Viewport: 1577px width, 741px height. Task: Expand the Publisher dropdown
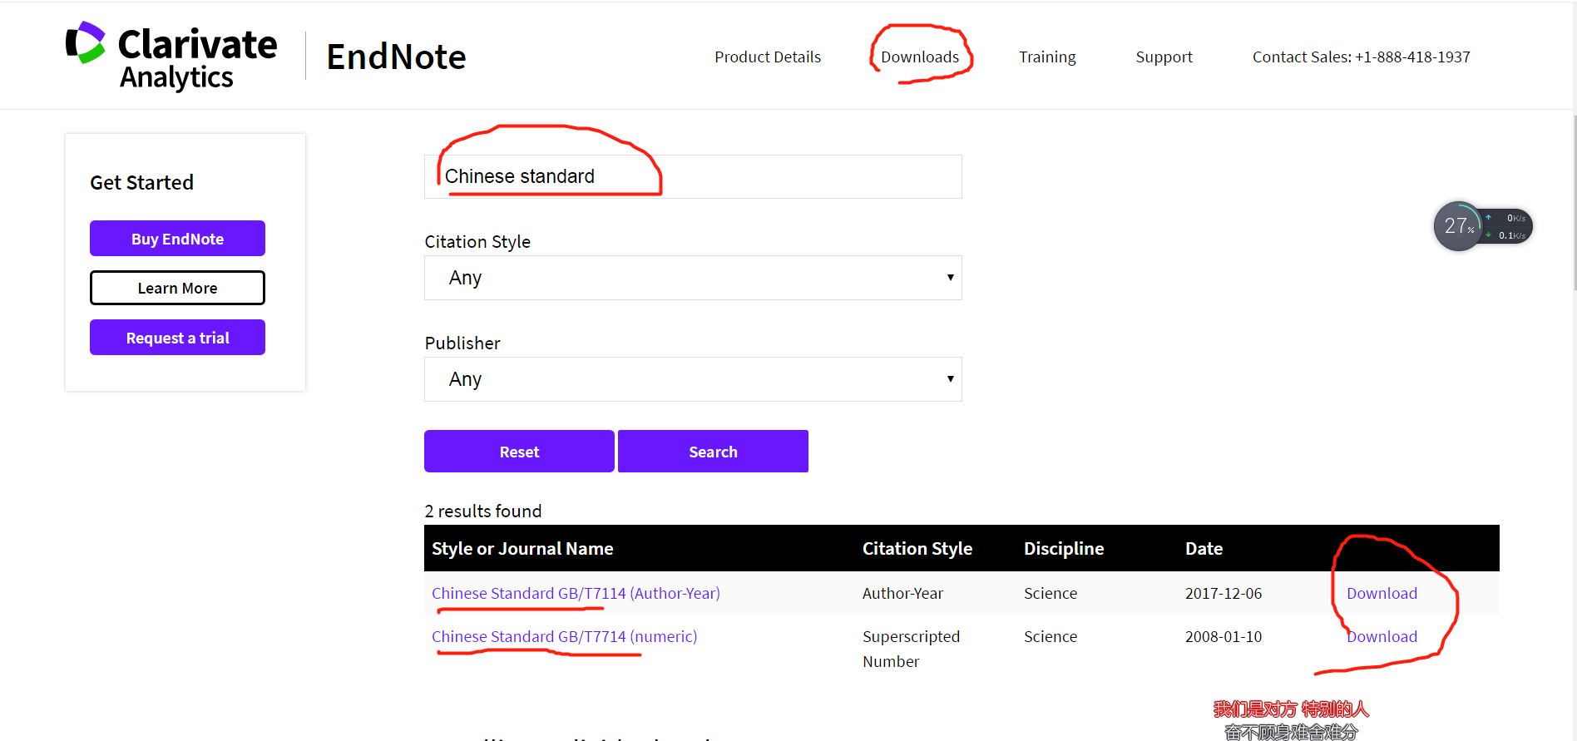click(693, 379)
